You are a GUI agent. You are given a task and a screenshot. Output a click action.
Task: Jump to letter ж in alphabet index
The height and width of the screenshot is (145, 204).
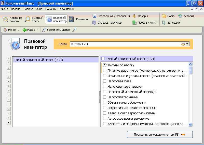pyautogui.click(x=9, y=86)
